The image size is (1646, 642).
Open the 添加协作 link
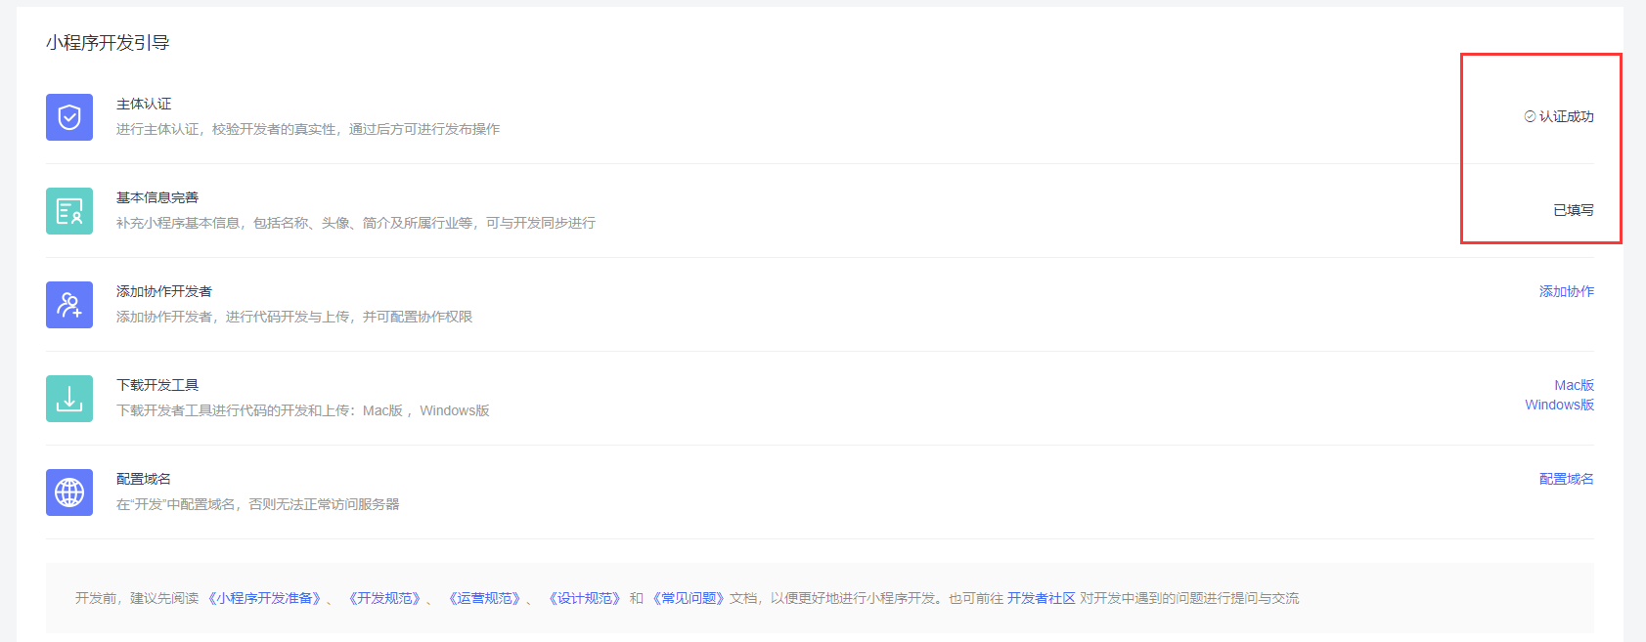pos(1566,291)
